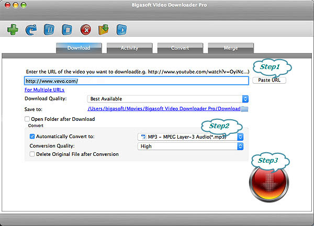The width and height of the screenshot is (314, 226).
Task: Open For Multiple URLs link
Action: click(44, 89)
